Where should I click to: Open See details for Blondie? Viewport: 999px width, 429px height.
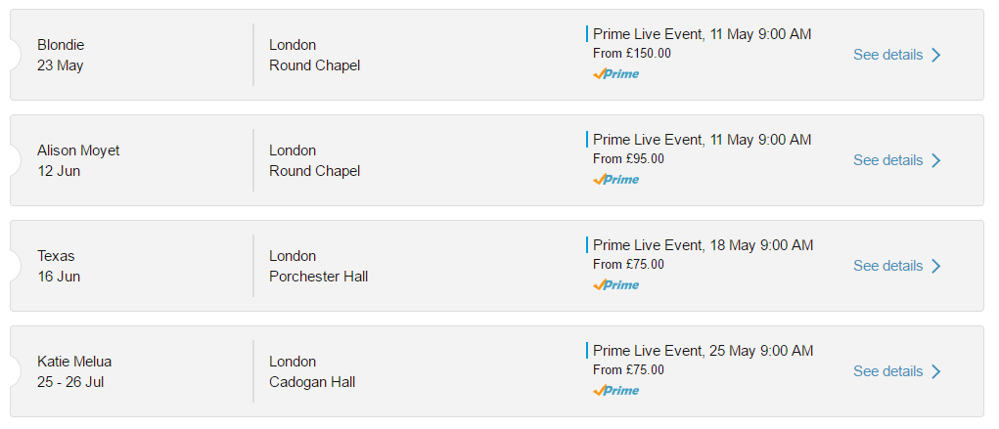pyautogui.click(x=887, y=55)
